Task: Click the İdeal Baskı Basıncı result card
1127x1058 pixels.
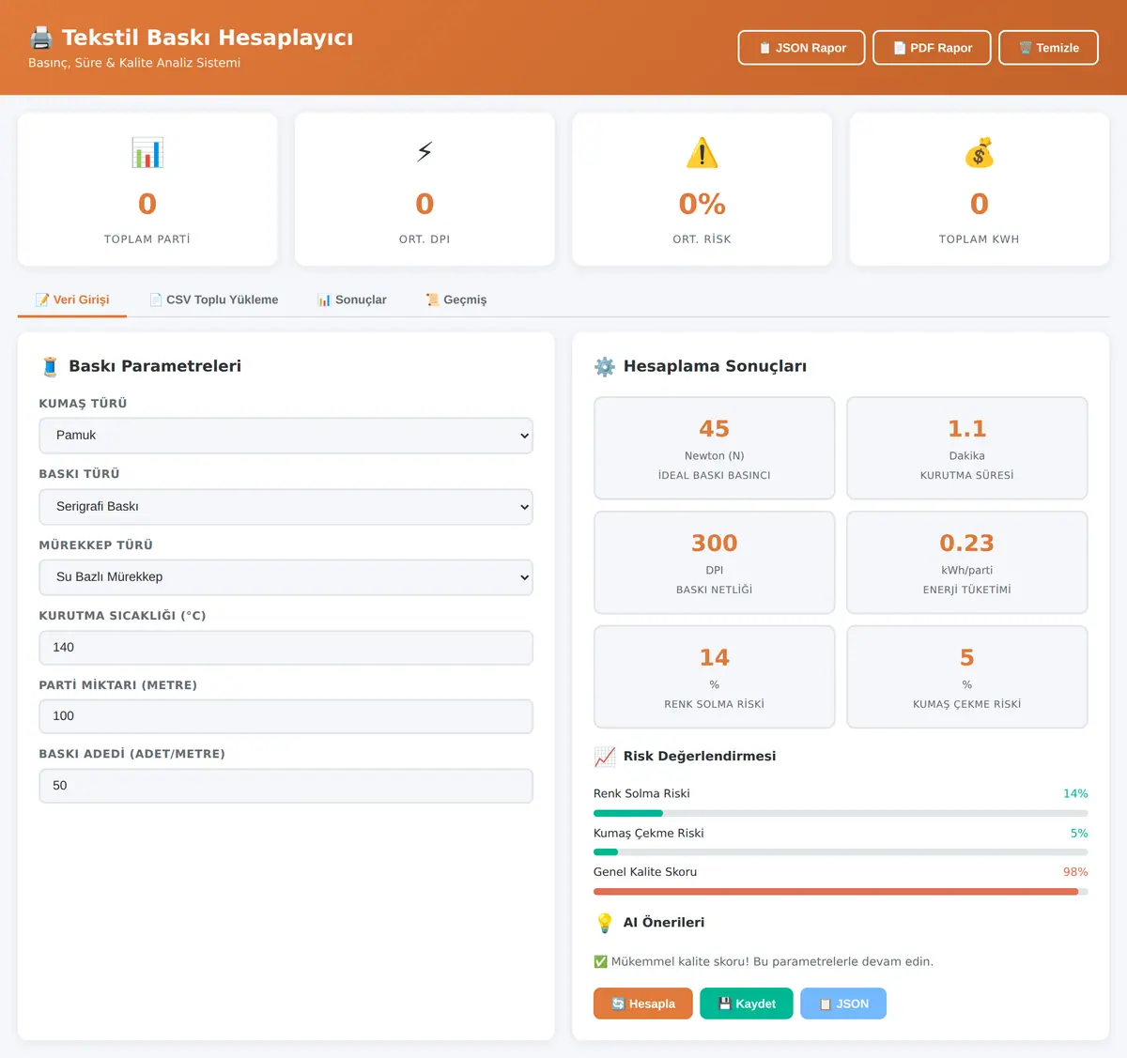Action: [714, 448]
